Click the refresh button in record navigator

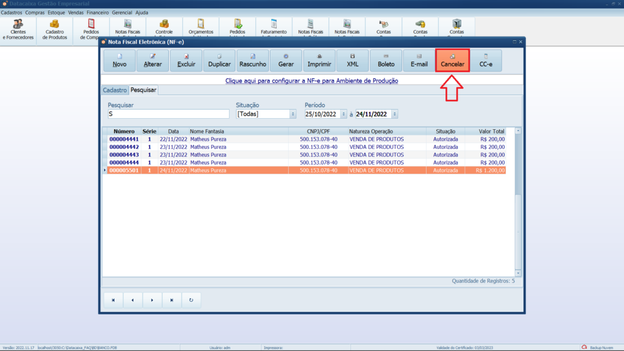pos(191,300)
